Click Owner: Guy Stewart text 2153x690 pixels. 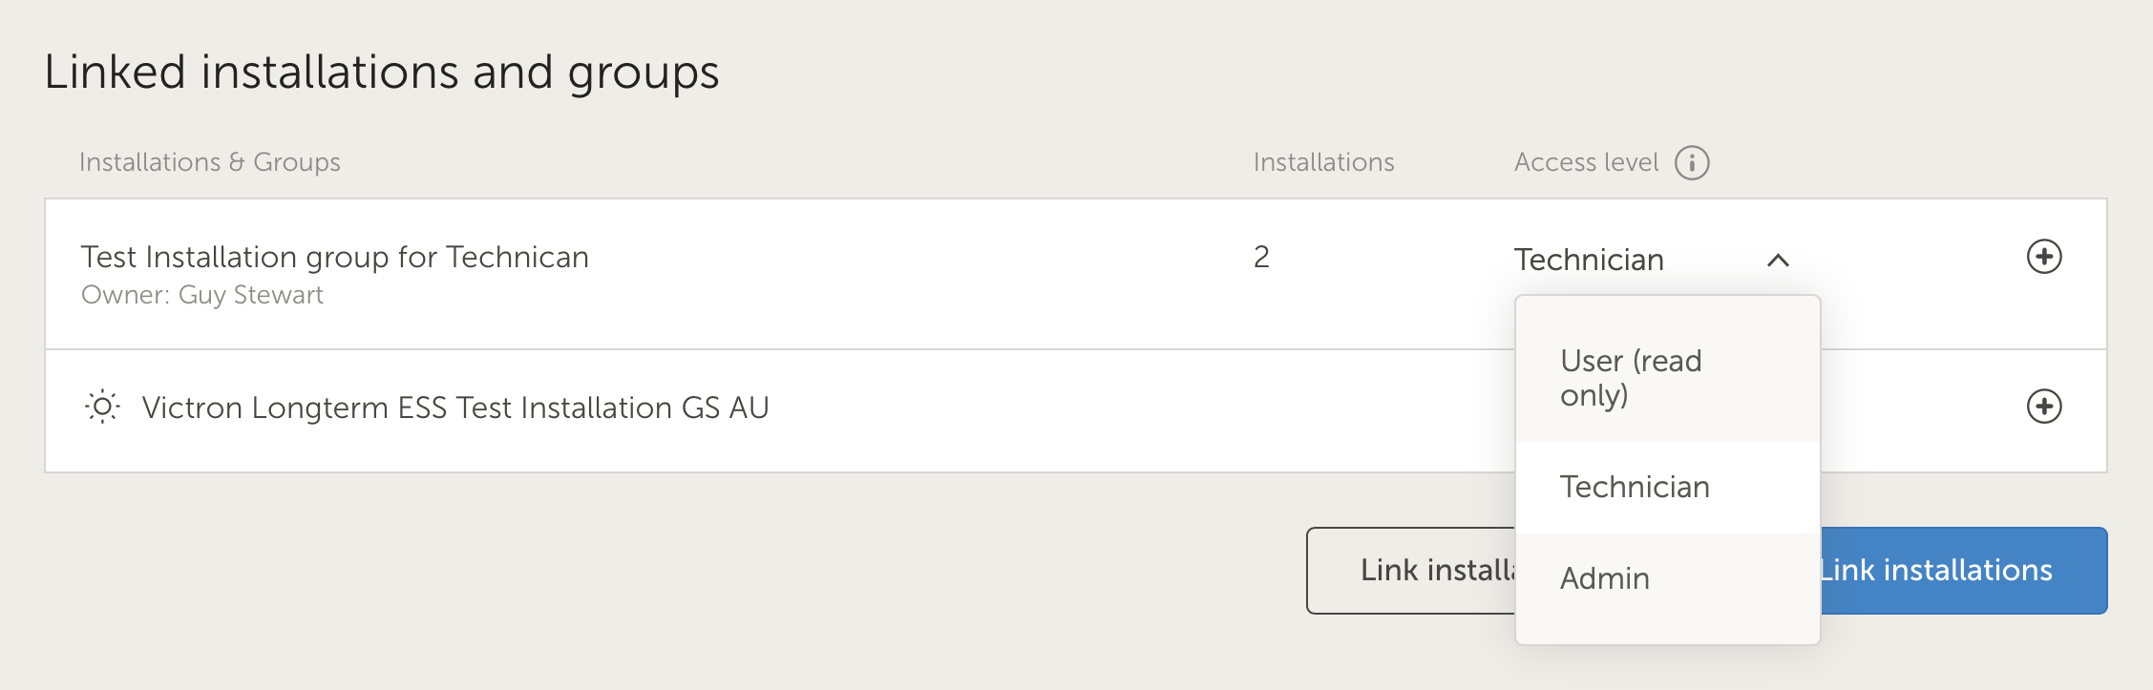coord(202,295)
